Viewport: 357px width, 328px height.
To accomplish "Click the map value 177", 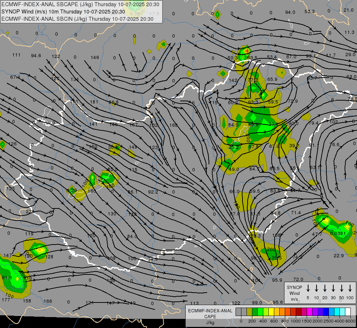I will tap(6, 300).
